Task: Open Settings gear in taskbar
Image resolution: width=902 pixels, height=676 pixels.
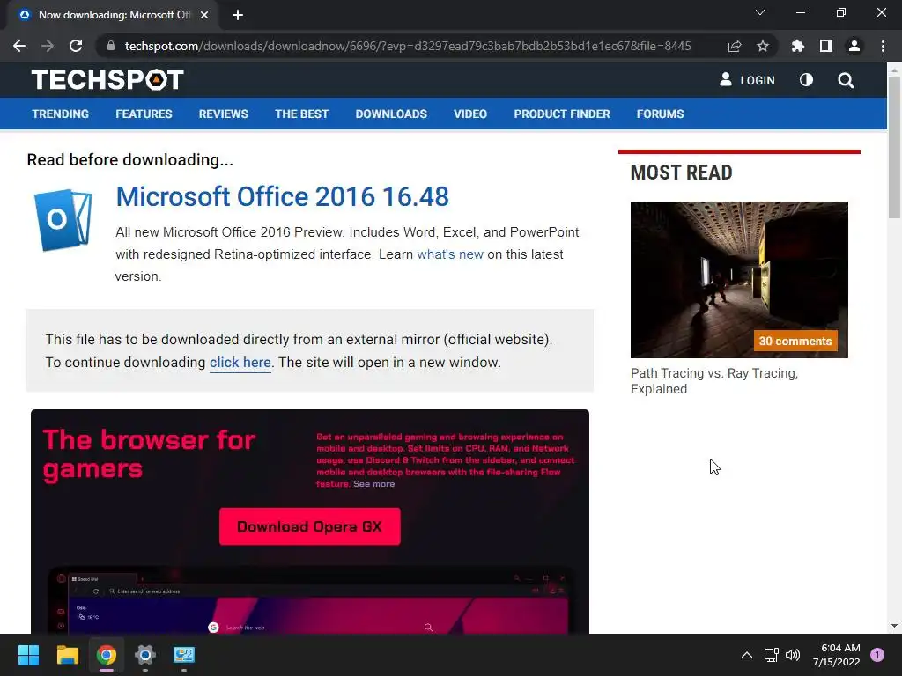Action: coord(145,655)
